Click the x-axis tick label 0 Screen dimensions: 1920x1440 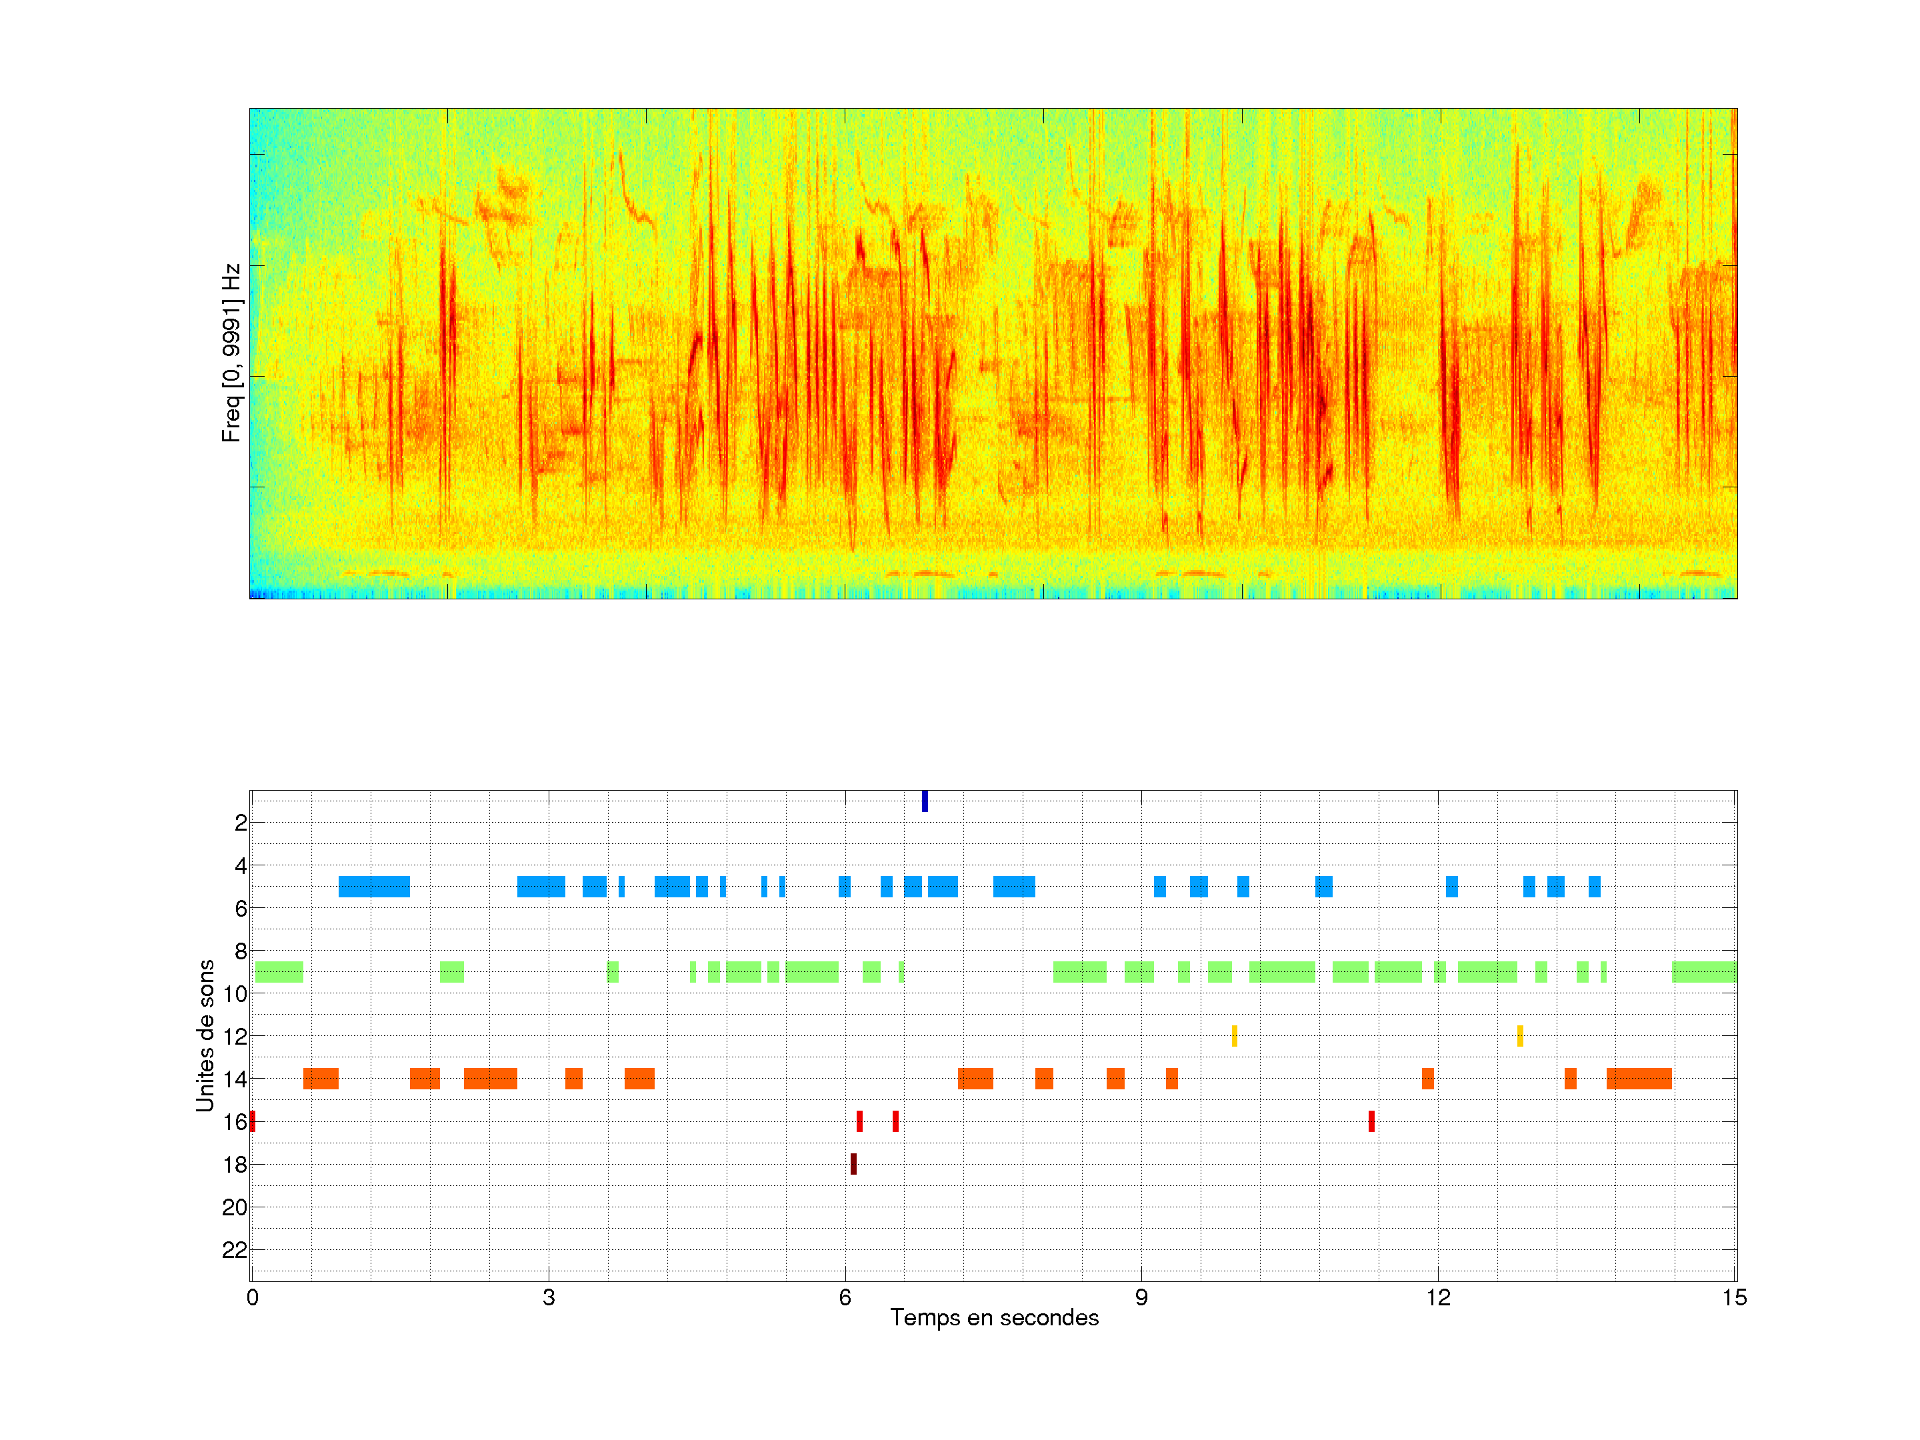253,1297
